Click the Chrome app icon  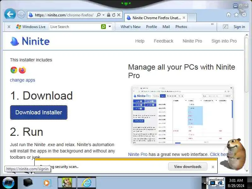14,70
